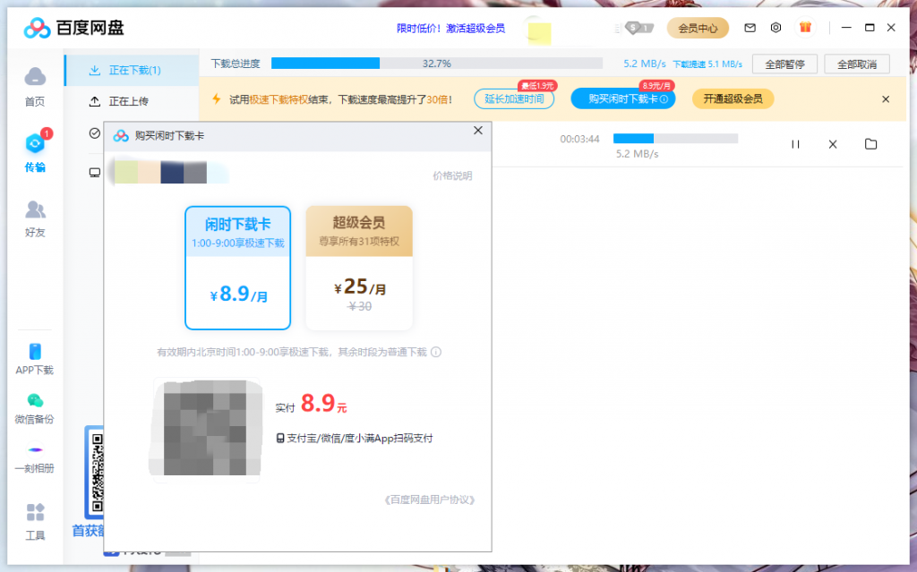
Task: Switch to 正在上传 tab
Action: click(132, 101)
